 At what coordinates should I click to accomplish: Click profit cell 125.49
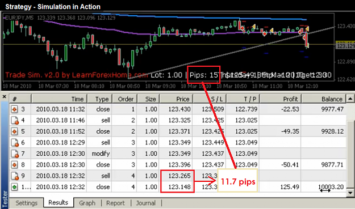[x=290, y=187]
